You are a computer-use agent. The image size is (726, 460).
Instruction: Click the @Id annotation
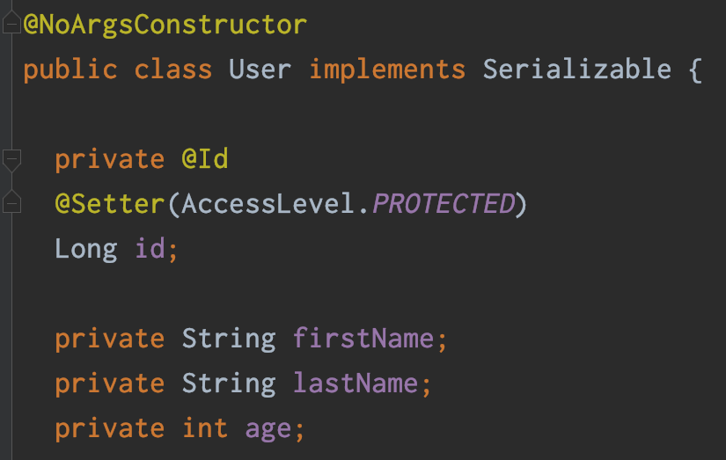pos(205,159)
